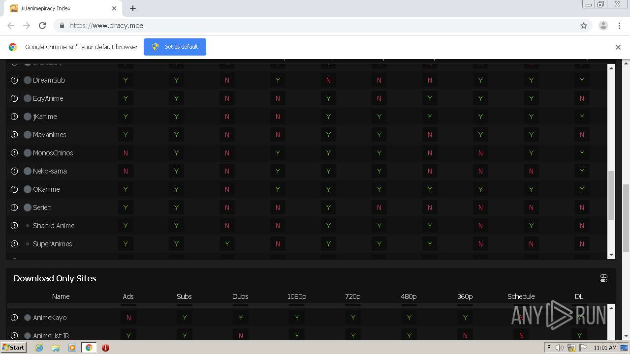Image resolution: width=630 pixels, height=354 pixels.
Task: Click streaming table scroll down arrow
Action: coord(612,255)
